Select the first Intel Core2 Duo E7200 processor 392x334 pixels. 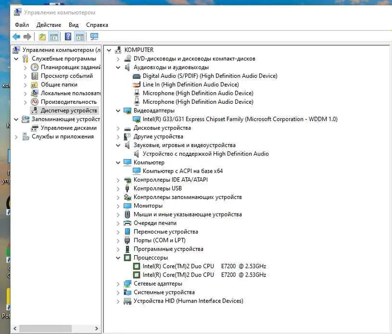pyautogui.click(x=204, y=266)
